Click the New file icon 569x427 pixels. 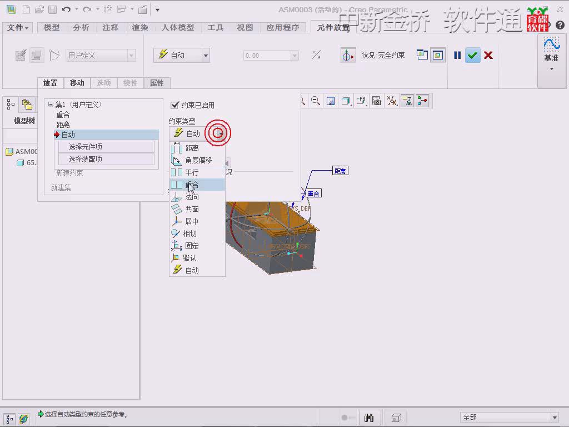point(26,9)
